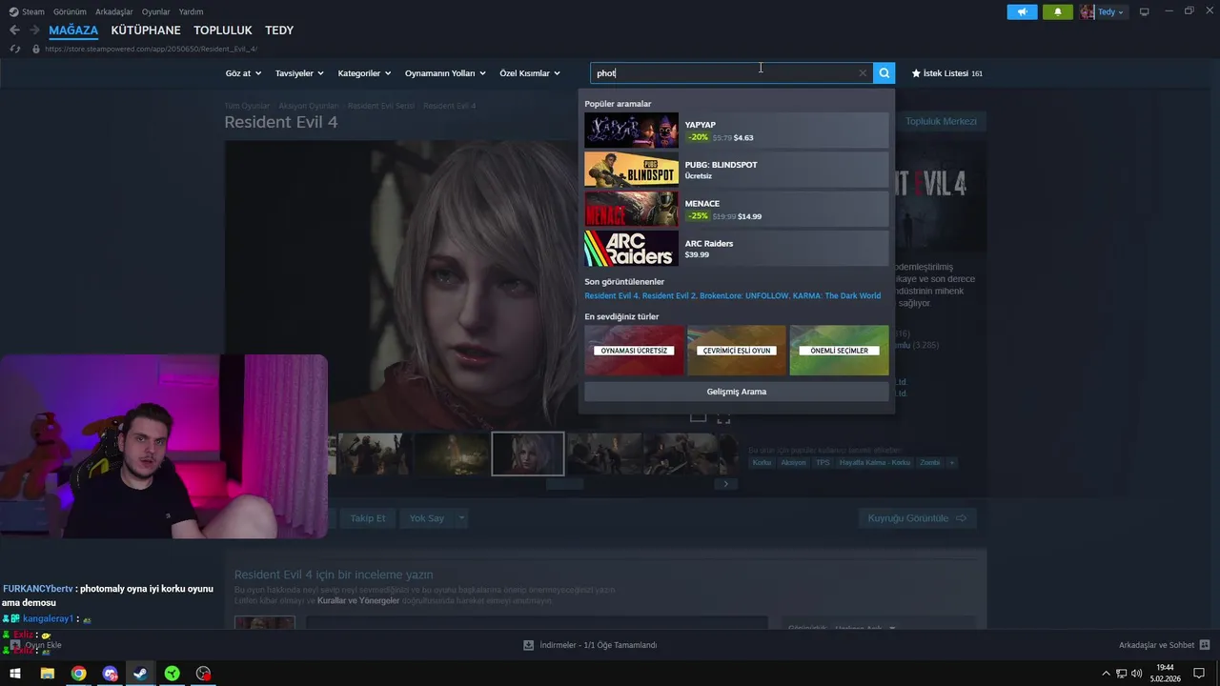Select the MENACE search suggestion
This screenshot has height=686, width=1220.
pyautogui.click(x=736, y=210)
